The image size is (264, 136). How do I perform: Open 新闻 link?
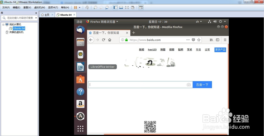point(142,50)
